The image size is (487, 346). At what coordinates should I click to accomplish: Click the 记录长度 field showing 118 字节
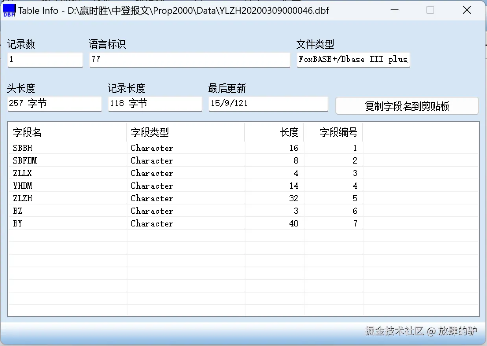point(155,103)
